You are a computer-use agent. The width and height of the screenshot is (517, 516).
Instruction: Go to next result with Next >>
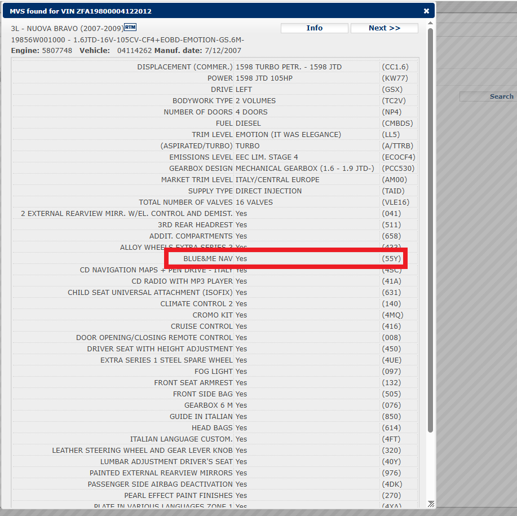(384, 28)
